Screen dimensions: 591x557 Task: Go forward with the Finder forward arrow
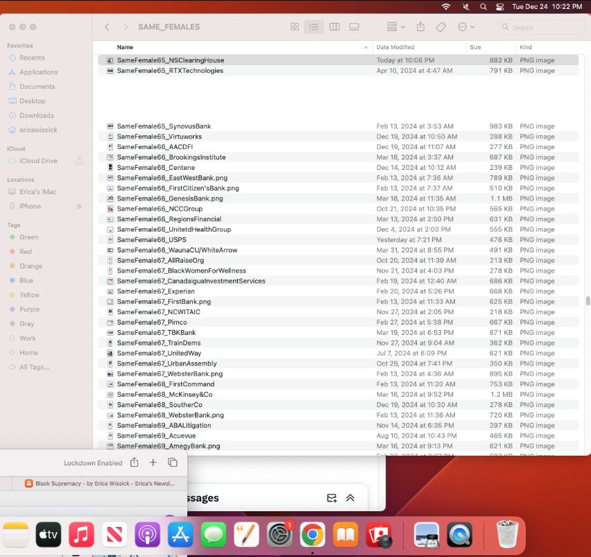point(126,27)
